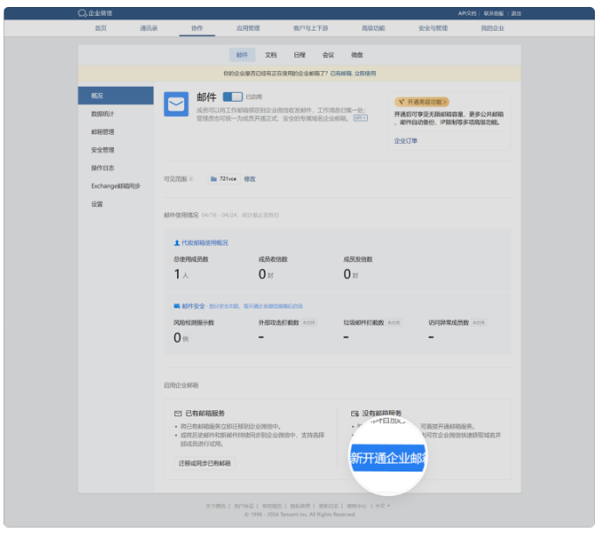Click the 邮件安全 shield mail icon
Screen dimensions: 601x539
pyautogui.click(x=177, y=306)
